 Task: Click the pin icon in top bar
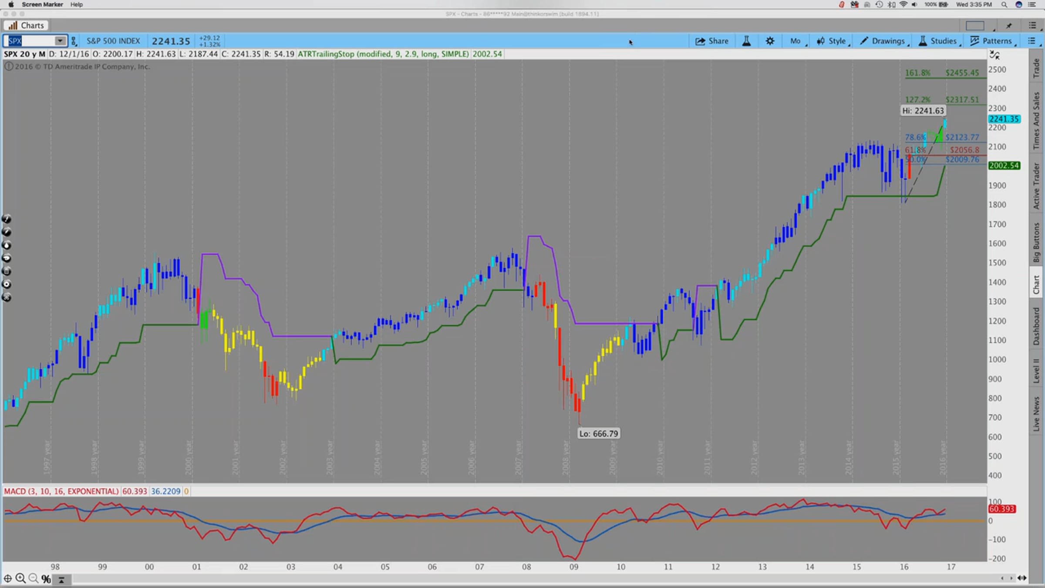1009,26
